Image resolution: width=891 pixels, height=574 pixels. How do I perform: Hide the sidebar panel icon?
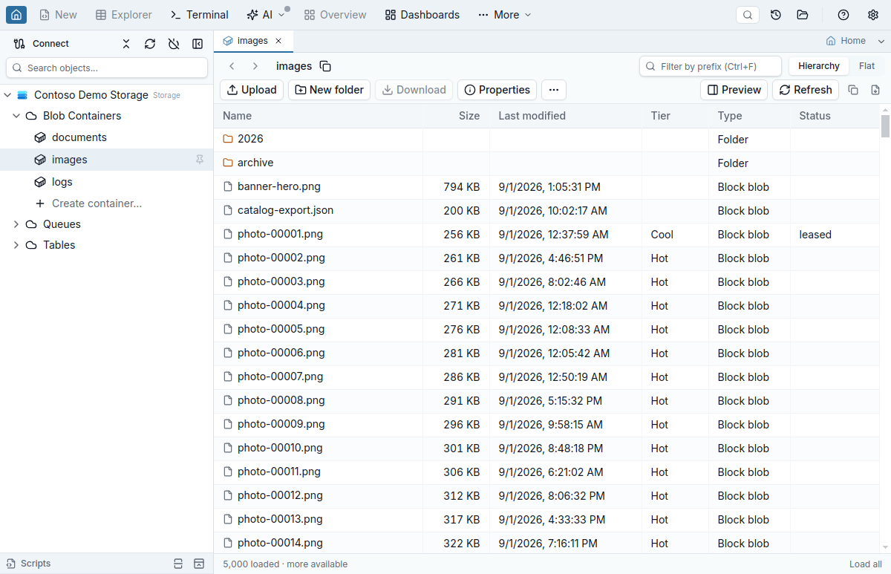198,44
